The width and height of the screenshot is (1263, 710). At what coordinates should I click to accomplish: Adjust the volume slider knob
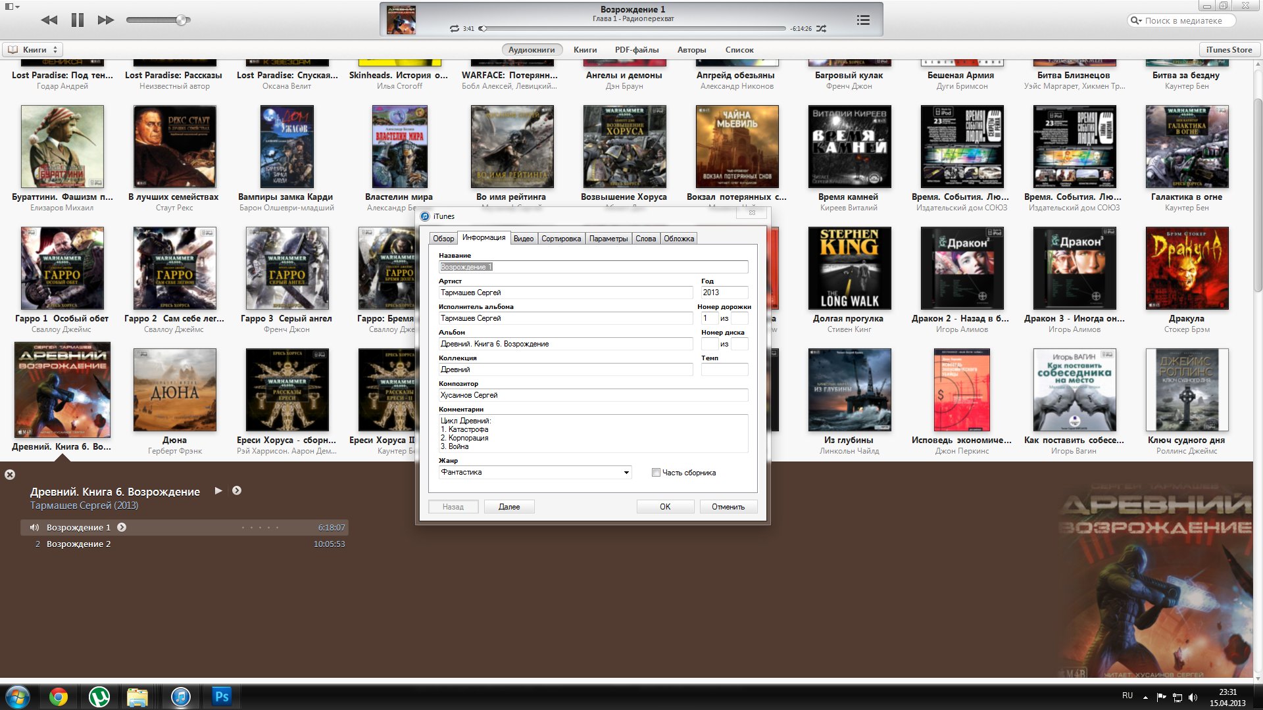(182, 20)
